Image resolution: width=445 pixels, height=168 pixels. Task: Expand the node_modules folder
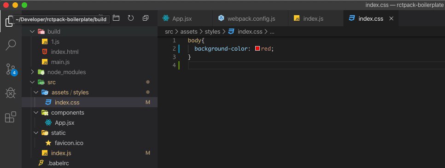(32, 72)
